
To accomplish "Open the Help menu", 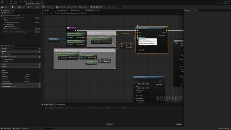I will pyautogui.click(x=42, y=1).
